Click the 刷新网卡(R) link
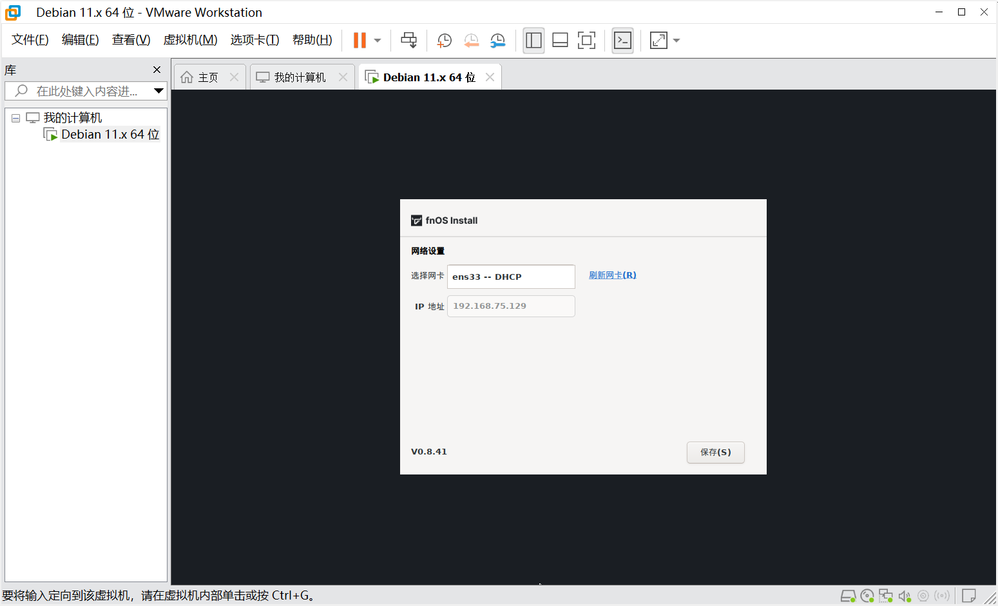 (612, 275)
